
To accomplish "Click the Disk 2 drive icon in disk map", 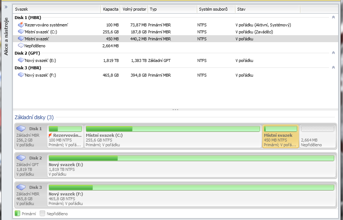I will pyautogui.click(x=21, y=158).
